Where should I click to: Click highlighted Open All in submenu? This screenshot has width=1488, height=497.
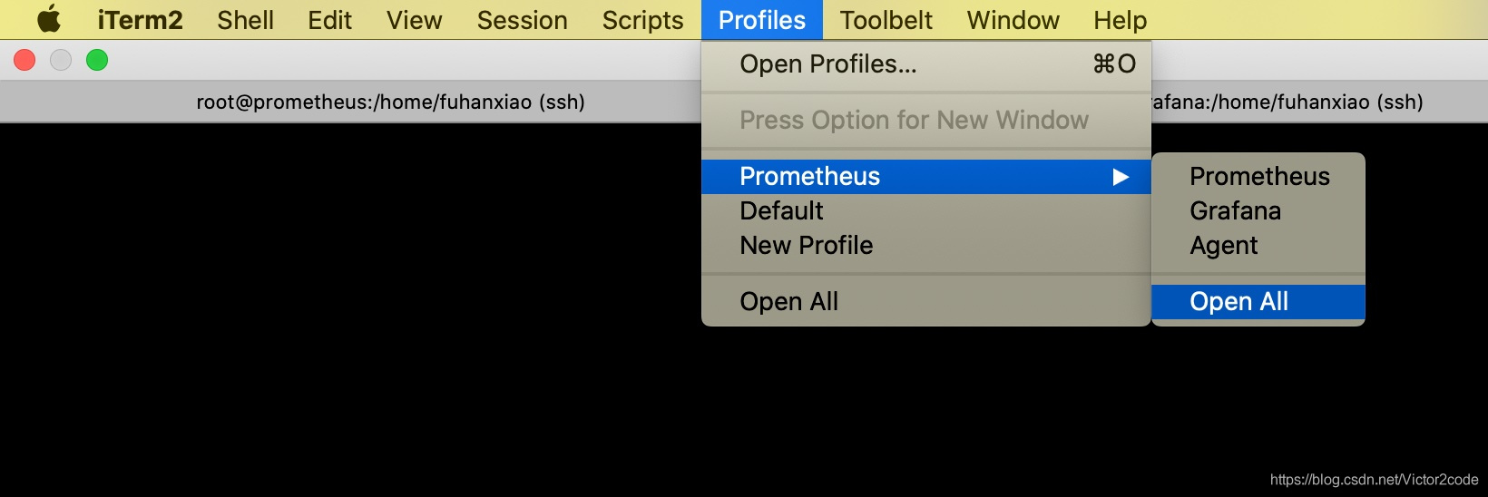[1238, 302]
